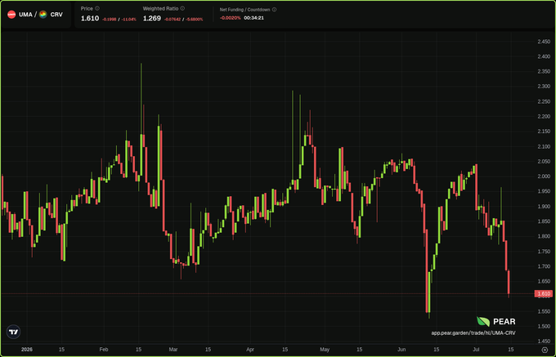Click the Weighted Ratio label
This screenshot has width=556, height=357.
pyautogui.click(x=160, y=8)
